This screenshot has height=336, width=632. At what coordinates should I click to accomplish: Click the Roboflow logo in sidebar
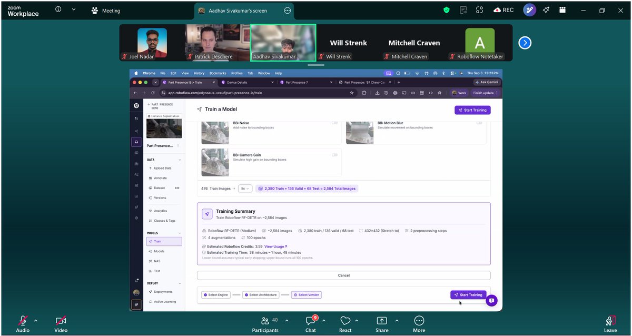tap(136, 106)
